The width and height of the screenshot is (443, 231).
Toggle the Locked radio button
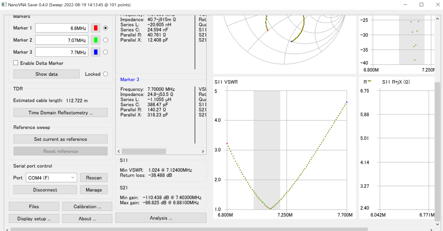[106, 74]
